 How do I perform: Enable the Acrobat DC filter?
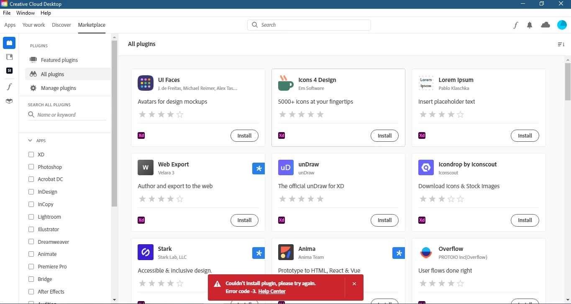coord(31,179)
